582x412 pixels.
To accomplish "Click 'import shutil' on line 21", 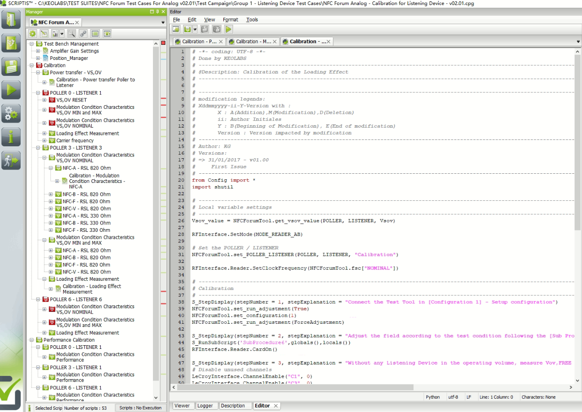I will point(212,187).
